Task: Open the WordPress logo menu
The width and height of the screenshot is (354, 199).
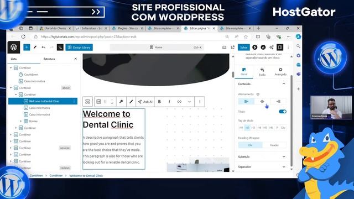Action: [14, 47]
